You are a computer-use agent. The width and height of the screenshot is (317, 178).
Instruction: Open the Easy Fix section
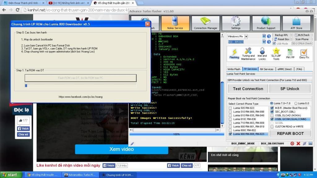click(304, 54)
